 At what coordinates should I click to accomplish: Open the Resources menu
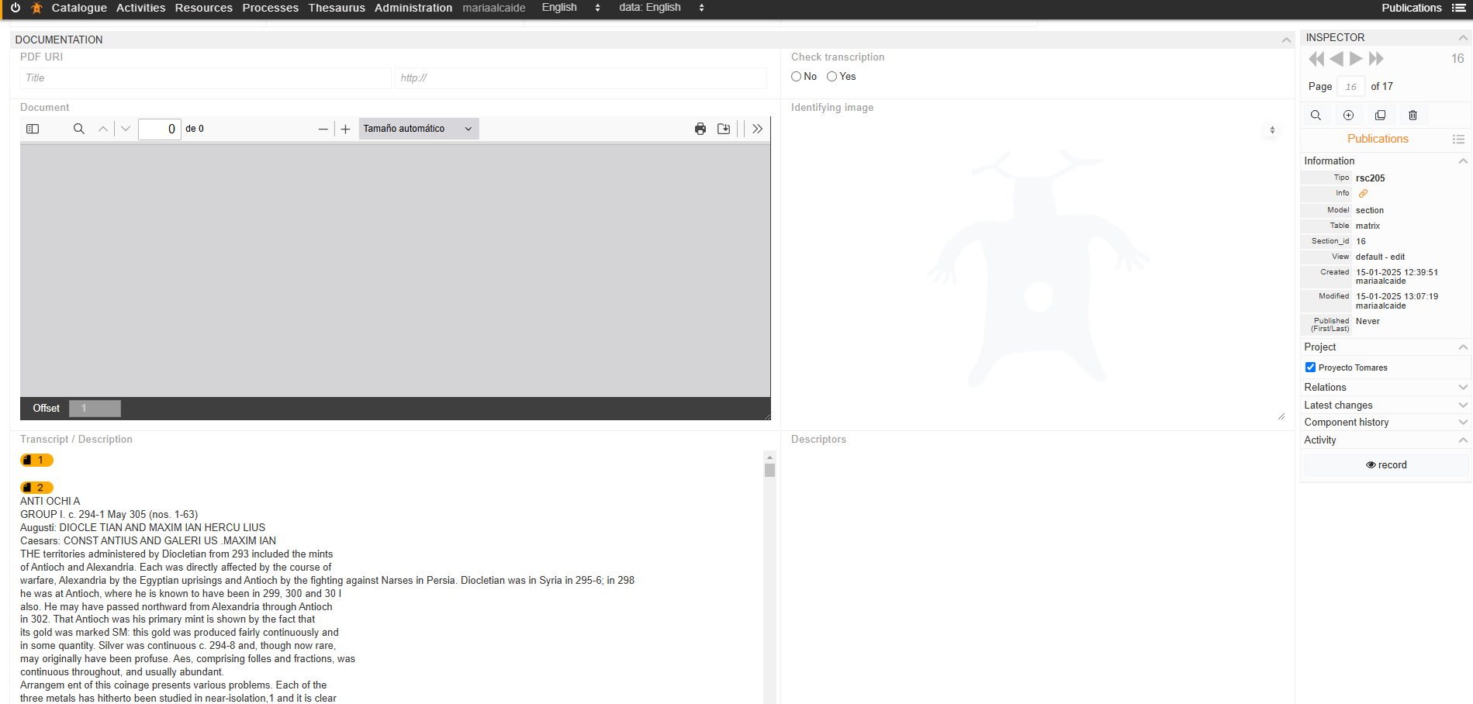click(x=203, y=8)
